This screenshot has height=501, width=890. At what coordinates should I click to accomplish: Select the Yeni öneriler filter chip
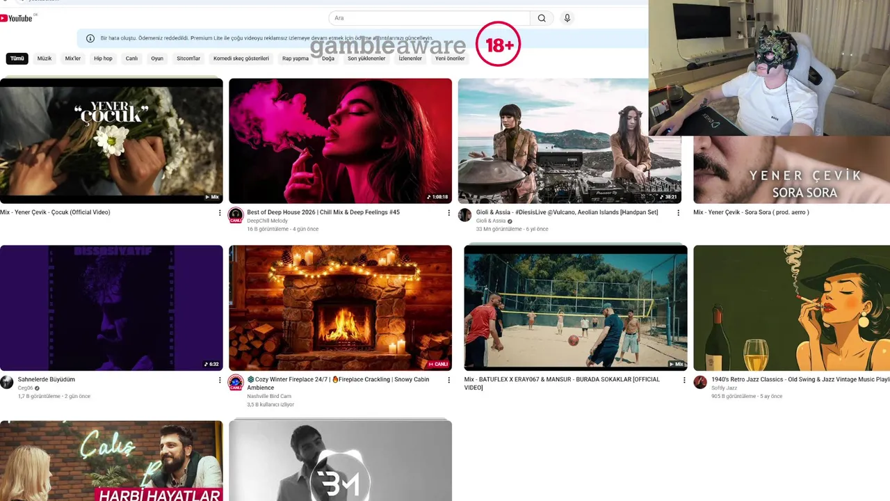tap(450, 58)
